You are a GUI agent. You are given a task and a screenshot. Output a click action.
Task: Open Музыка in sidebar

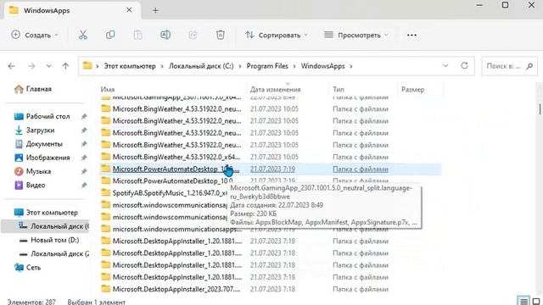pyautogui.click(x=32, y=171)
